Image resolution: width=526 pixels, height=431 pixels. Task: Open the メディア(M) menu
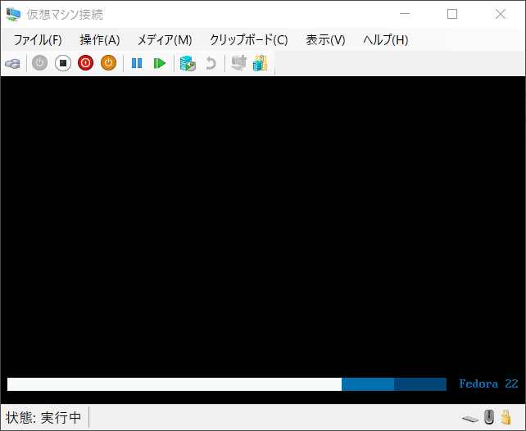pyautogui.click(x=165, y=40)
